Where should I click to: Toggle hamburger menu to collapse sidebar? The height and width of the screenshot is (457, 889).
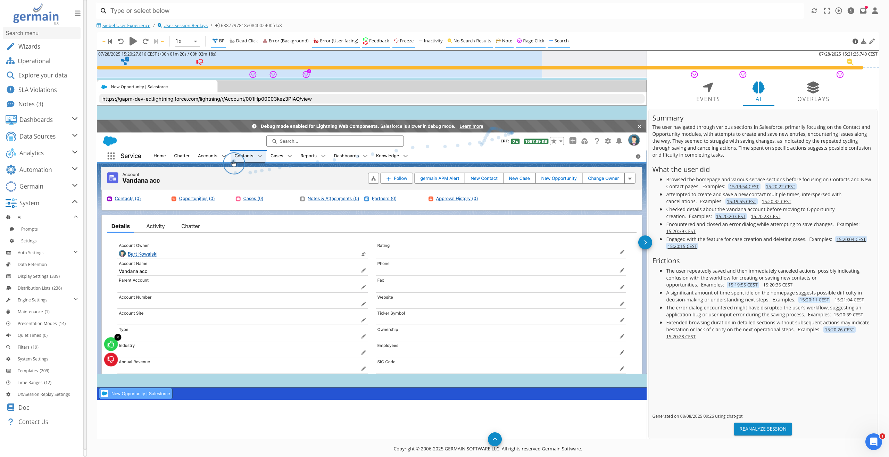coord(77,13)
